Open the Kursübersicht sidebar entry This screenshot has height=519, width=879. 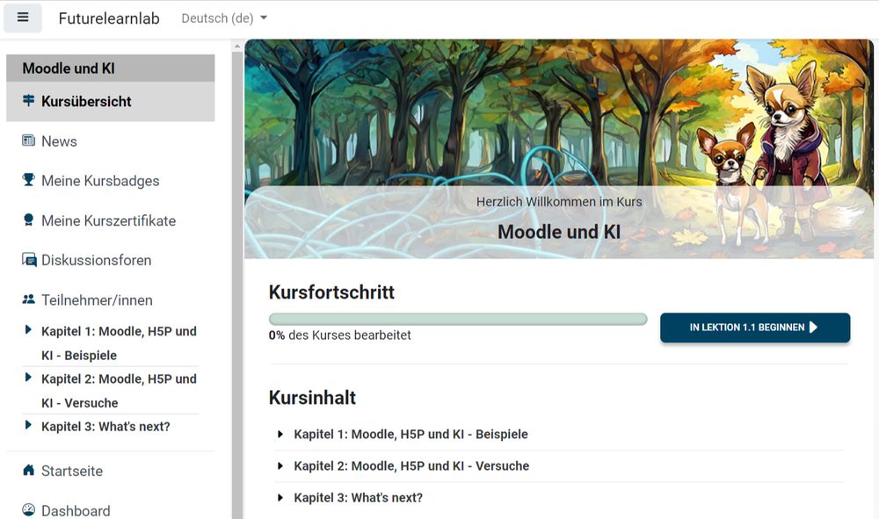click(x=111, y=101)
